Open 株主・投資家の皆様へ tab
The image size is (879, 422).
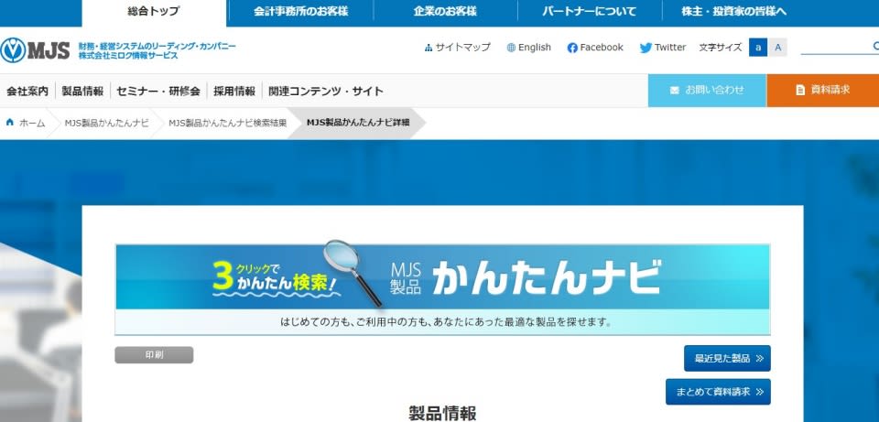pyautogui.click(x=733, y=12)
